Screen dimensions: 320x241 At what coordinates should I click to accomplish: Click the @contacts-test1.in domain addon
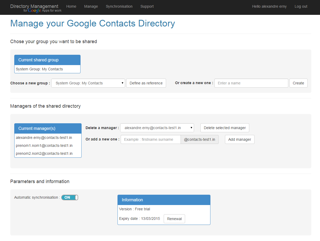[199, 139]
